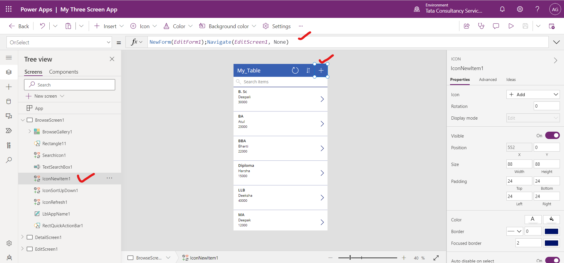
Task: Open Data panel in left rail
Action: pos(9,101)
